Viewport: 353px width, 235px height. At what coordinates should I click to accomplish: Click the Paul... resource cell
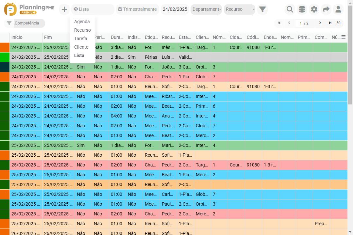pyautogui.click(x=168, y=204)
